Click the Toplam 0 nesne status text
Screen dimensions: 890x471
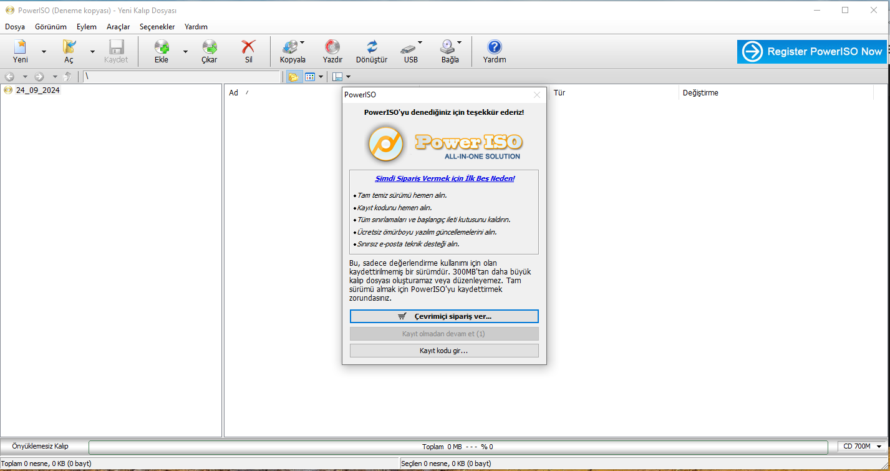pyautogui.click(x=47, y=464)
